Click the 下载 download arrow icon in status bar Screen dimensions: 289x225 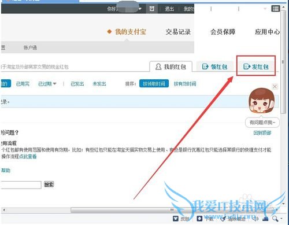click(199, 219)
